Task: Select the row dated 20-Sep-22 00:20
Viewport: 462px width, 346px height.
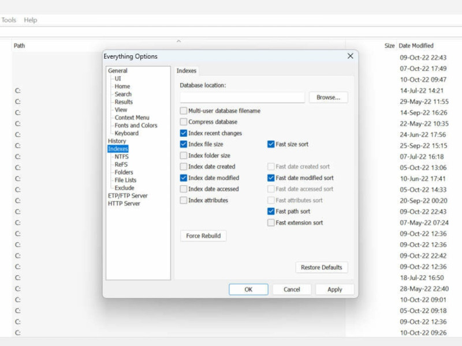Action: coord(423,201)
